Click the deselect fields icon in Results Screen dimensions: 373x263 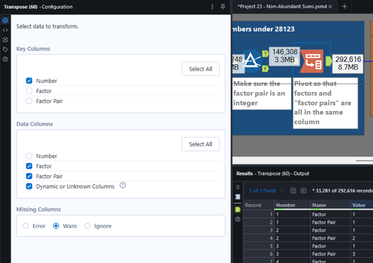point(303,190)
